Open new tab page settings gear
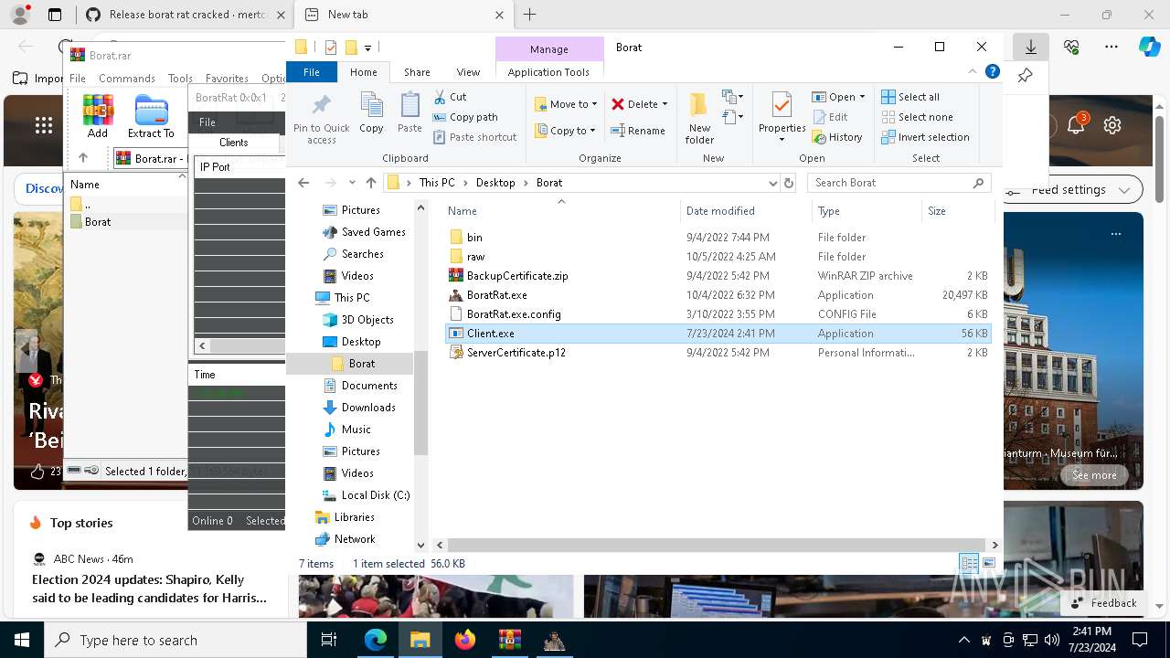 coord(1112,125)
